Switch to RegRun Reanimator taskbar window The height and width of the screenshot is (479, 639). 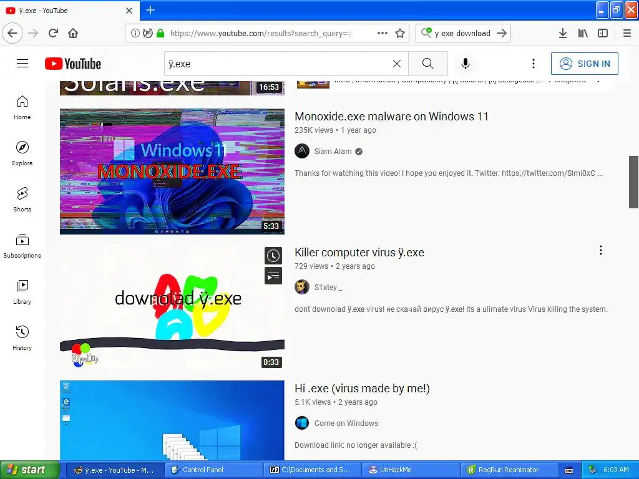coord(509,470)
